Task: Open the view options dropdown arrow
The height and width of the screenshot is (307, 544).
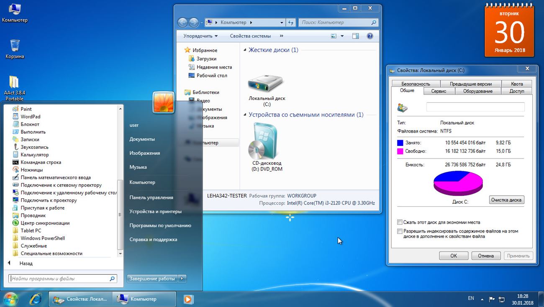Action: [x=342, y=36]
